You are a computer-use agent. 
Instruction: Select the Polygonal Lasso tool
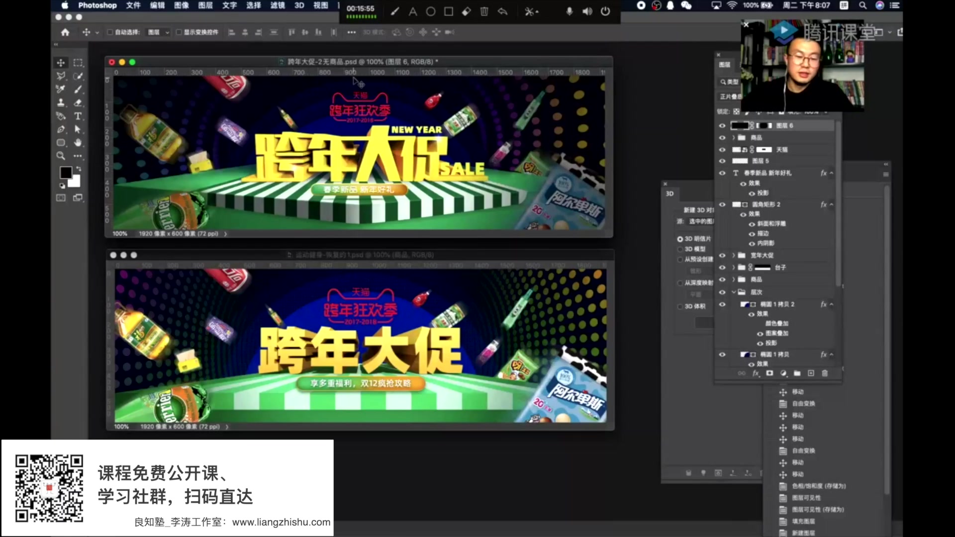61,76
